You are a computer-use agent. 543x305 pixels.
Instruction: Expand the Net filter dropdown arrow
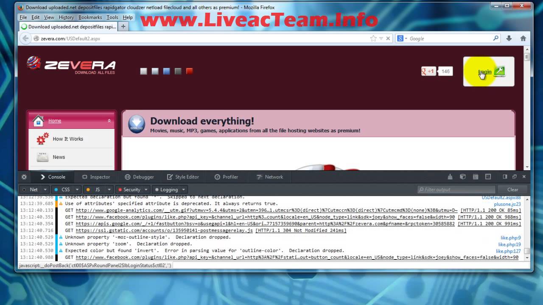pyautogui.click(x=45, y=189)
